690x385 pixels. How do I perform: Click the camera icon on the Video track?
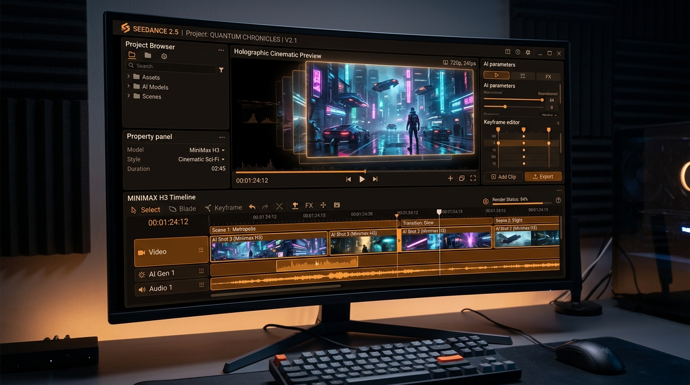(x=141, y=252)
